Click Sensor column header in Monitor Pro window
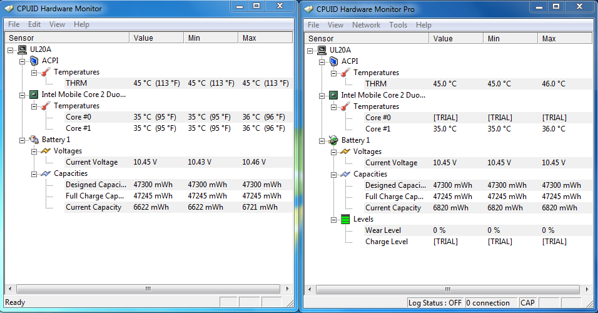 (367, 39)
